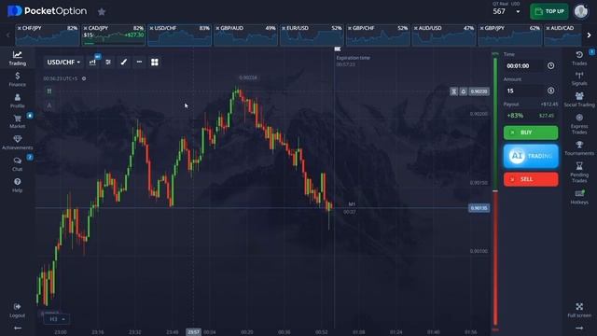Collapse the right sidebar arrow
The image size is (597, 336).
point(579,328)
